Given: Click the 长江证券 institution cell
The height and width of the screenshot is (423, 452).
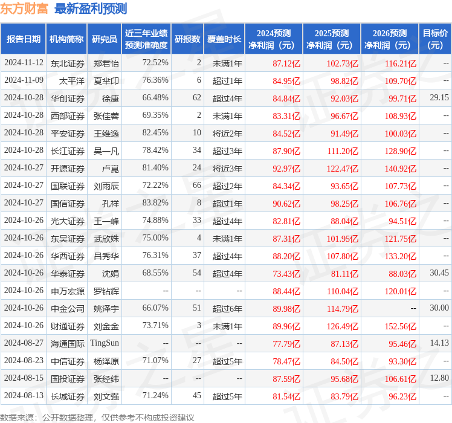Looking at the screenshot, I should pos(68,151).
